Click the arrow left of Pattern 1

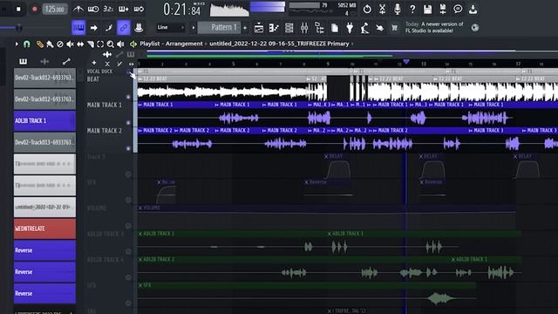(x=194, y=27)
